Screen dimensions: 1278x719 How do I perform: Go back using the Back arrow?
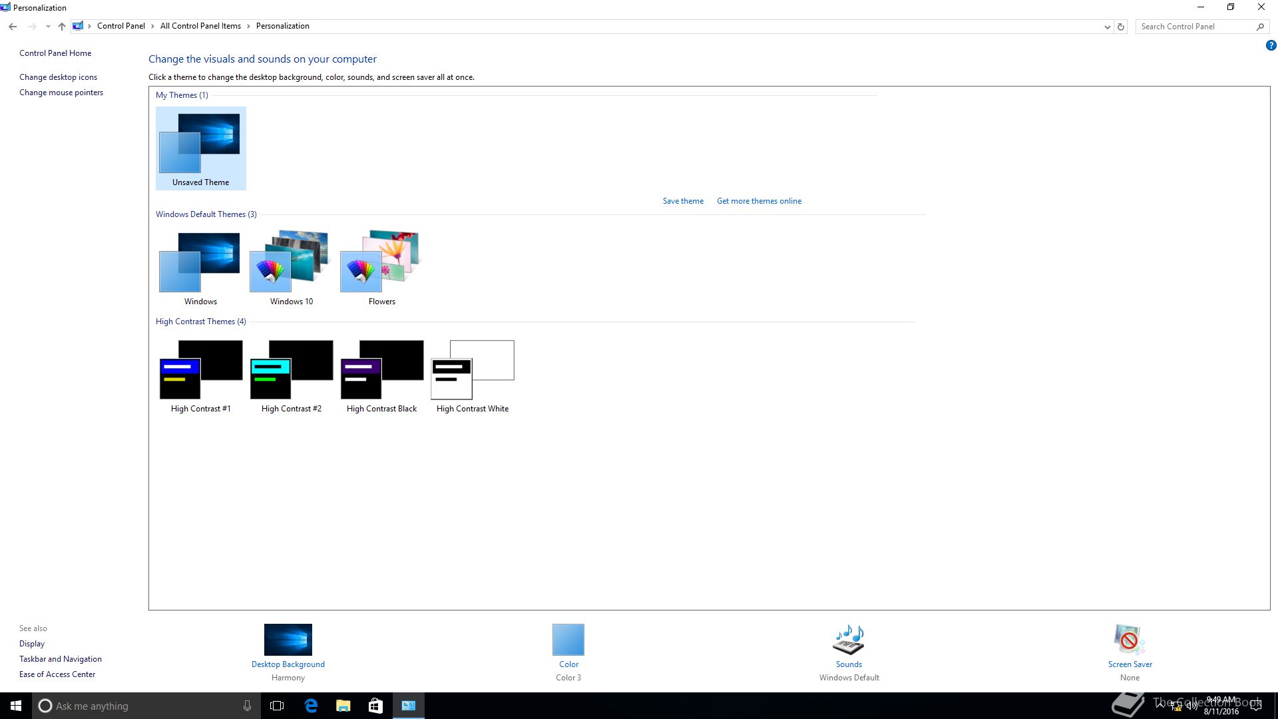coord(13,27)
